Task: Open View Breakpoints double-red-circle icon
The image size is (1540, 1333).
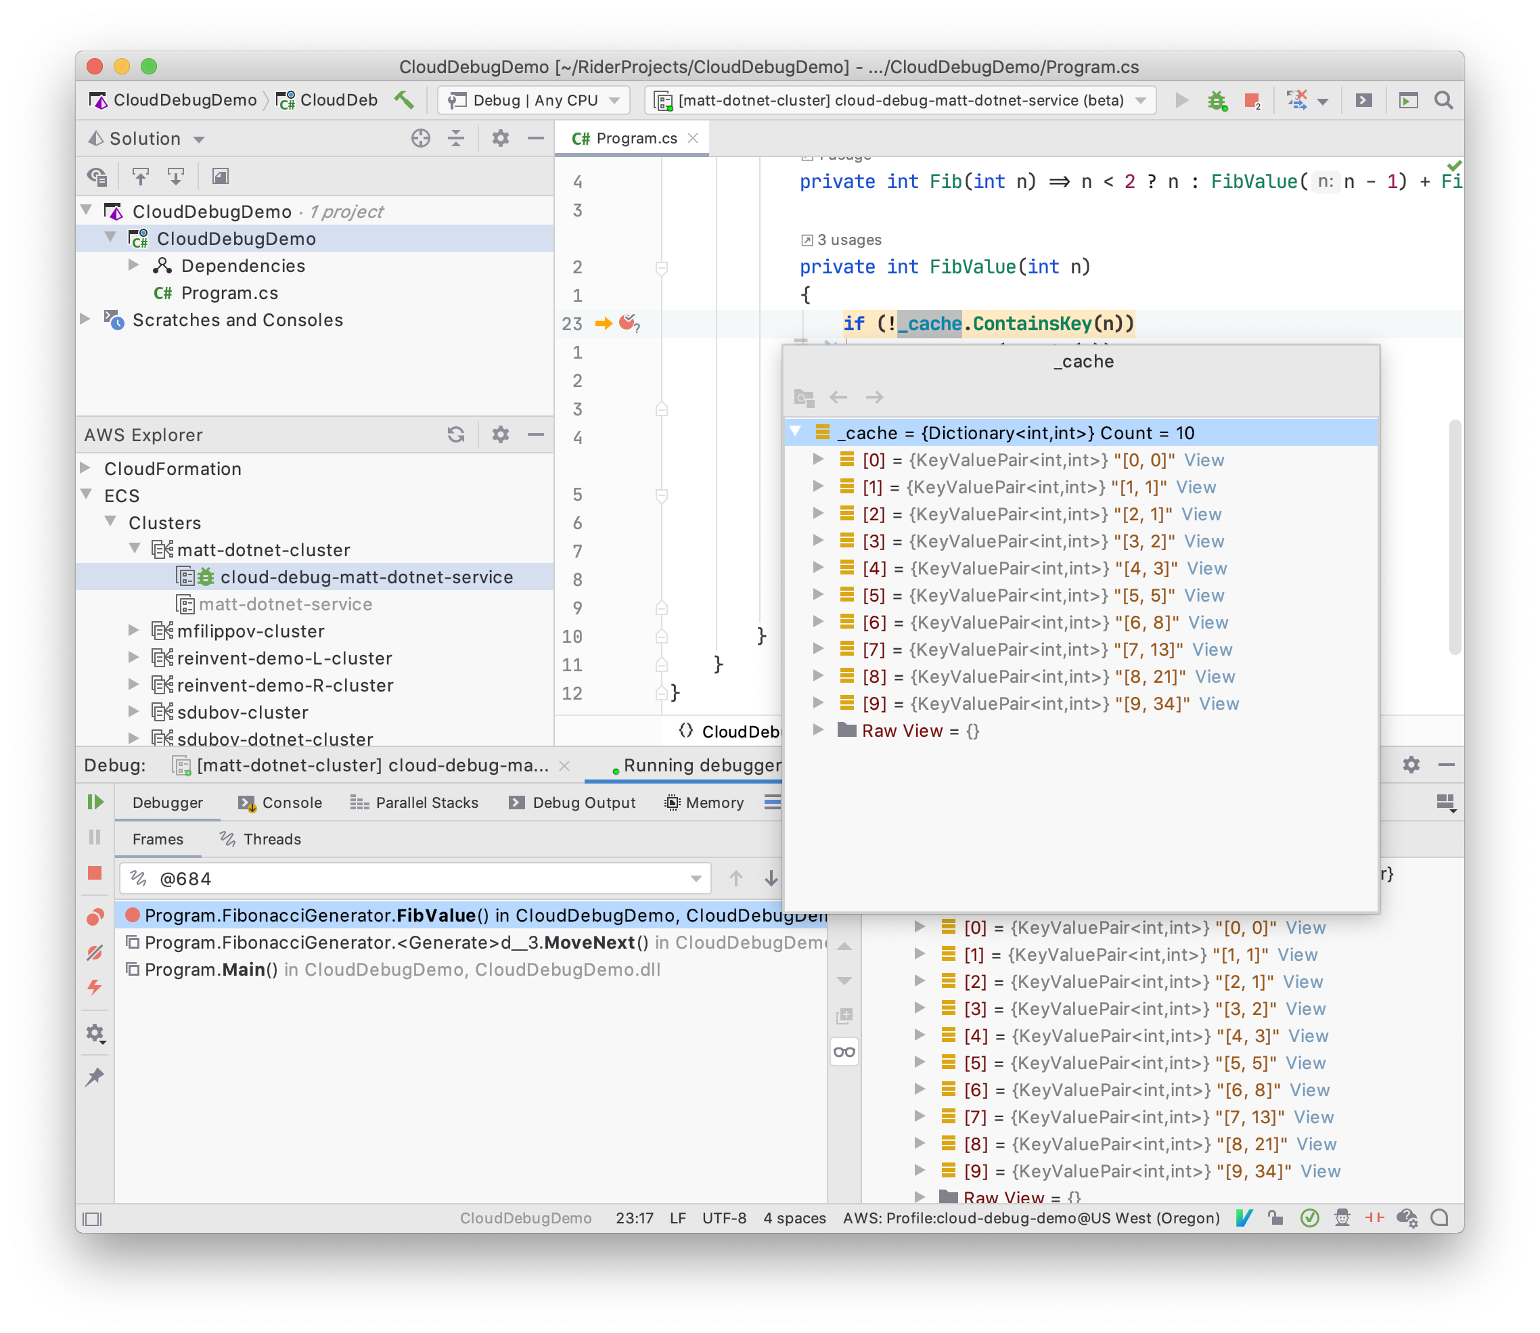Action: click(95, 917)
